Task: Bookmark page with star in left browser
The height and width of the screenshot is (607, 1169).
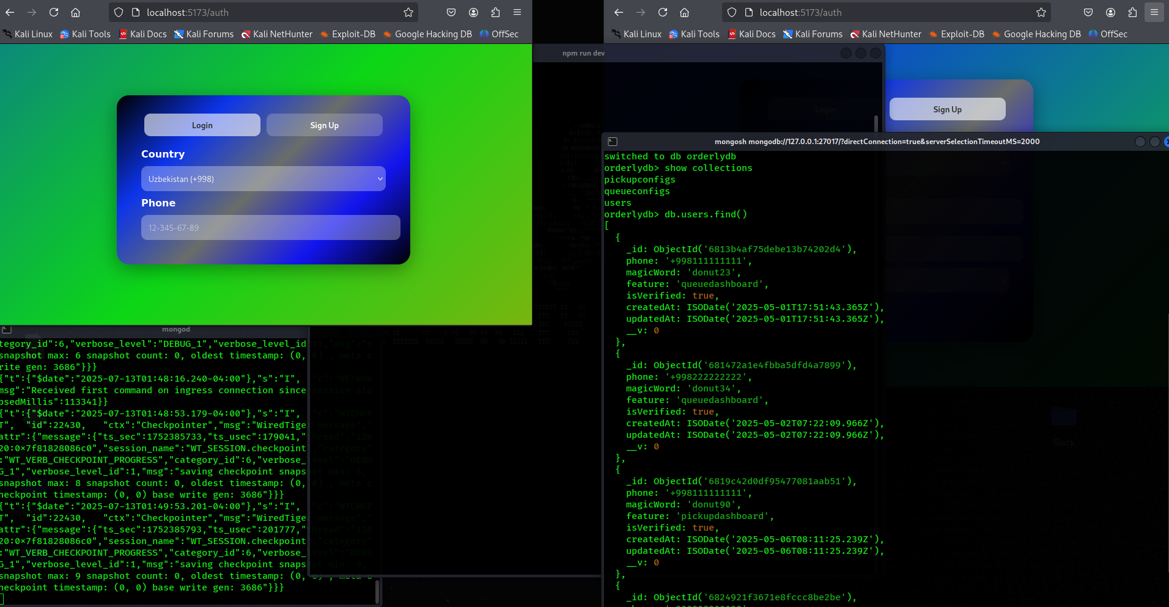Action: (408, 12)
